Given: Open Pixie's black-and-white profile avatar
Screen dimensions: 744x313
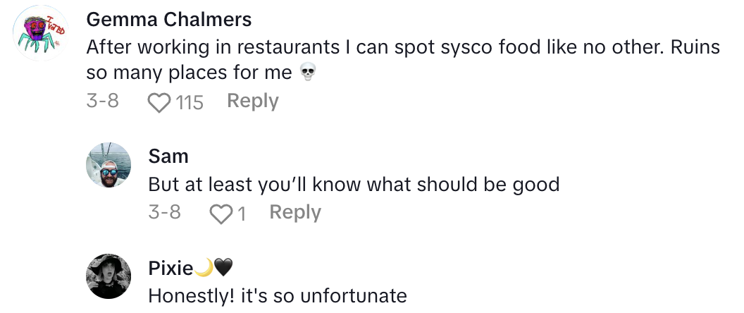Looking at the screenshot, I should coord(108,276).
